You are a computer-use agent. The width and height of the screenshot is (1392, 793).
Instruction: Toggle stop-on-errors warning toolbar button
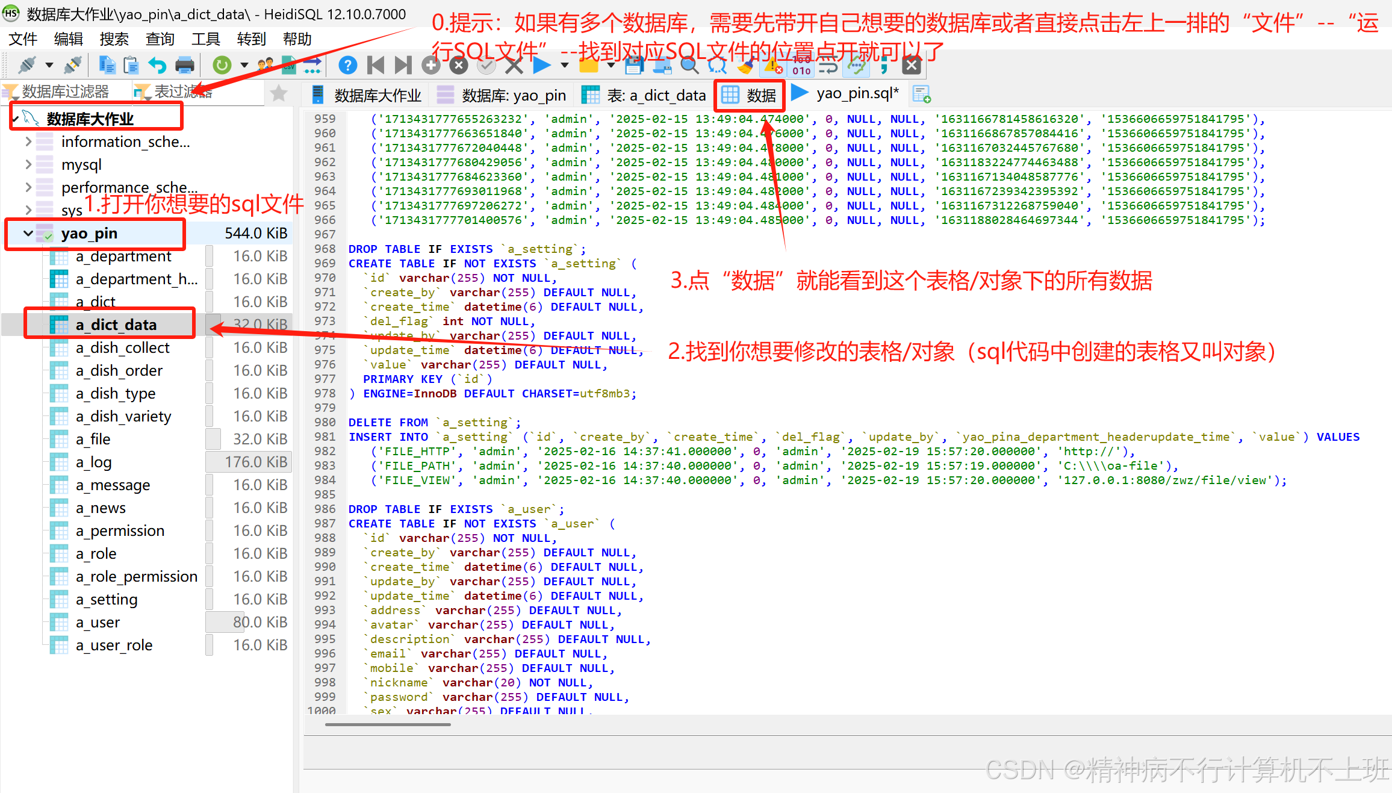[773, 65]
